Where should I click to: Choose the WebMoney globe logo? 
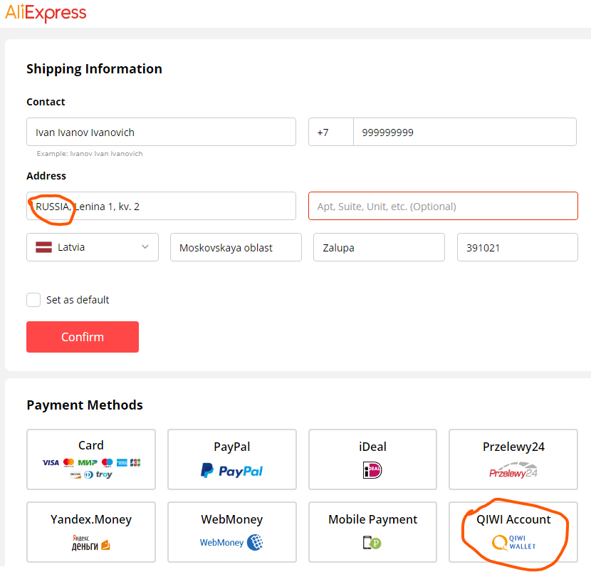[255, 543]
